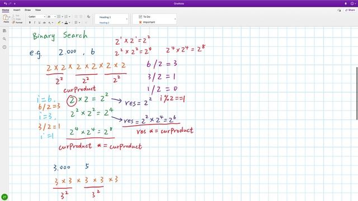
Task: Apply the yellow text highlight
Action: point(59,22)
